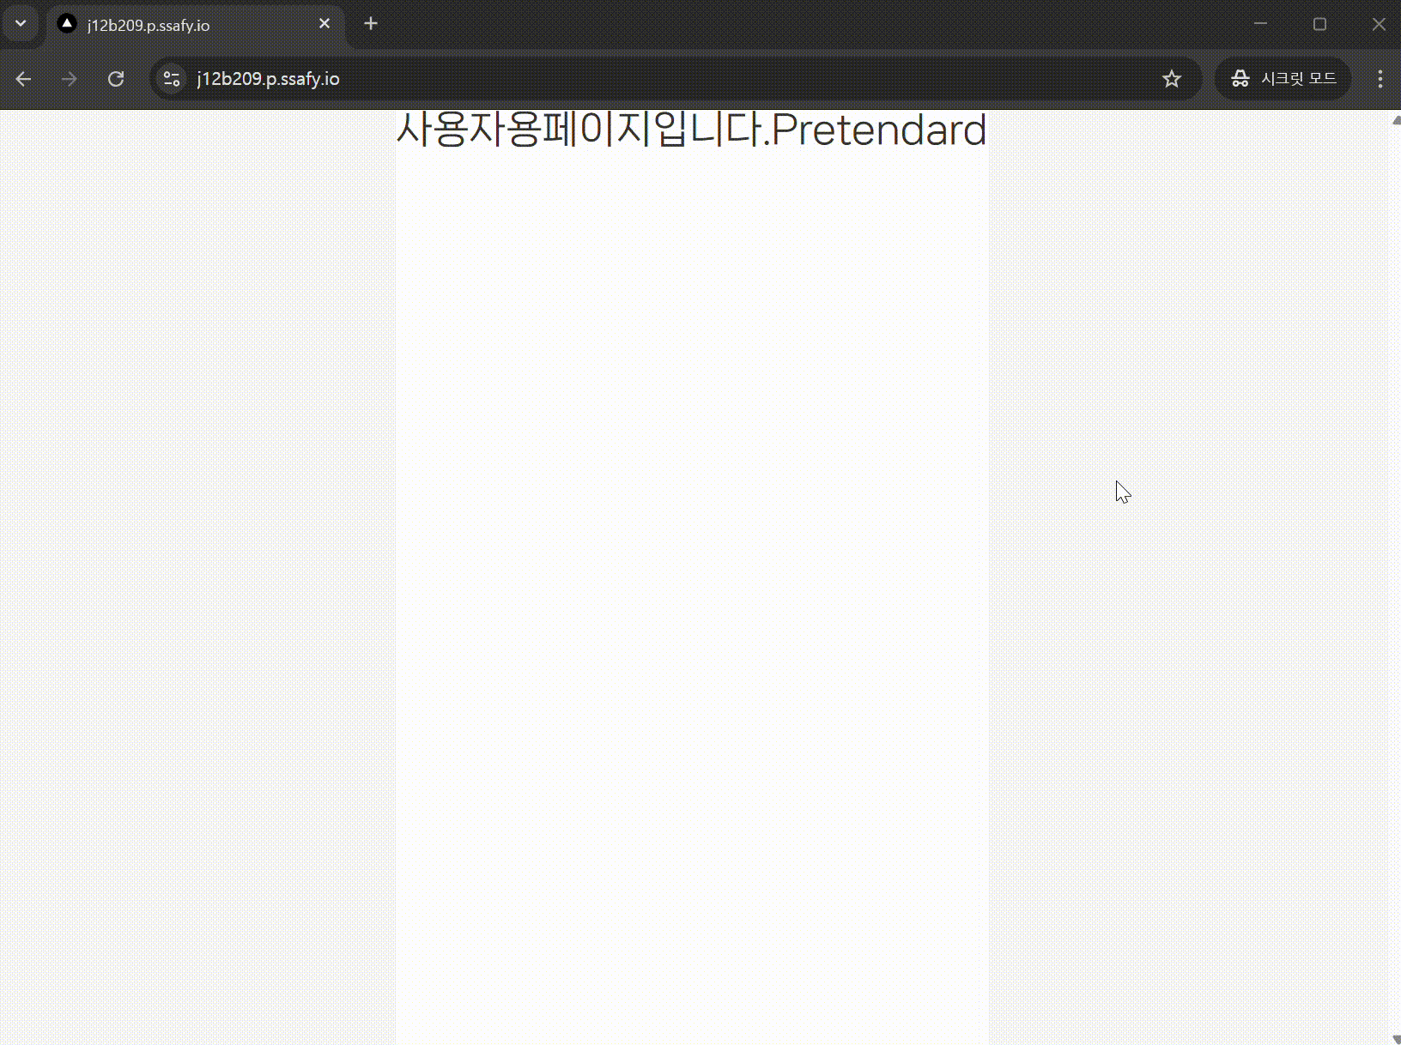The image size is (1401, 1045).
Task: Maximize the browser window
Action: tap(1320, 24)
